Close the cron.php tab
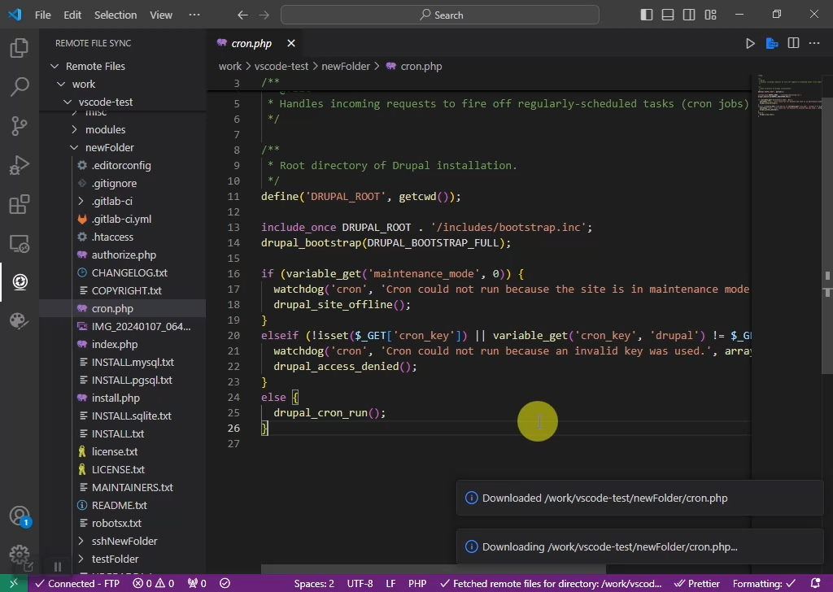Viewport: 833px width, 592px height. 291,44
